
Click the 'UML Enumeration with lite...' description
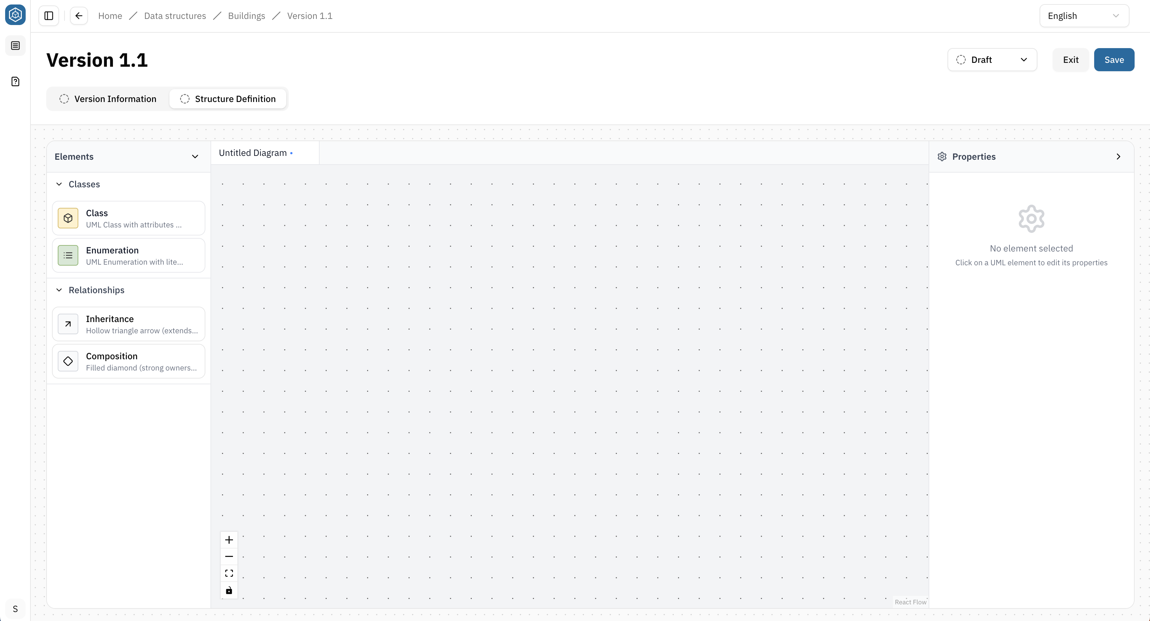(134, 262)
